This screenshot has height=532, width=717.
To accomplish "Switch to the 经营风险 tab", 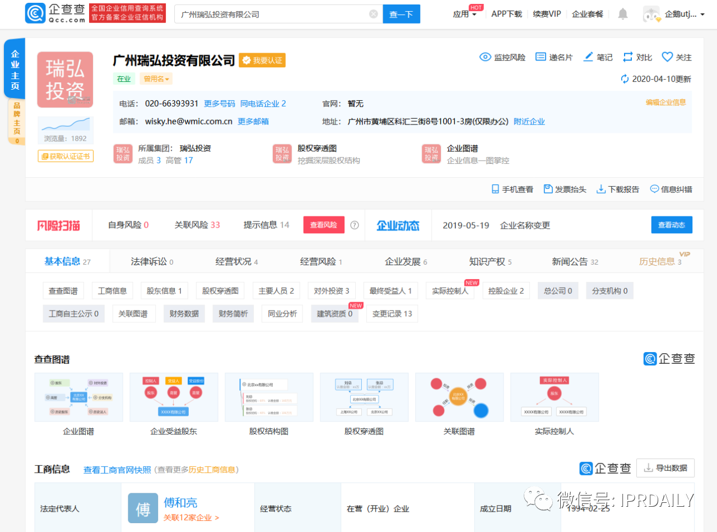I will click(321, 262).
